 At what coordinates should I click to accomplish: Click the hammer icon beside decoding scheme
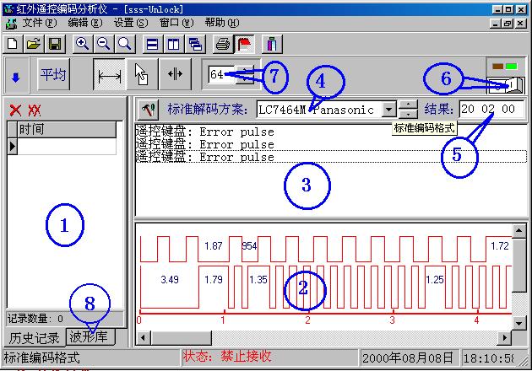pos(149,109)
